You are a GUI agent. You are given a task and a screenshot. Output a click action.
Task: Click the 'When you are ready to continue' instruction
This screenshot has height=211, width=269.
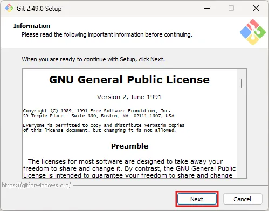[x=93, y=59]
